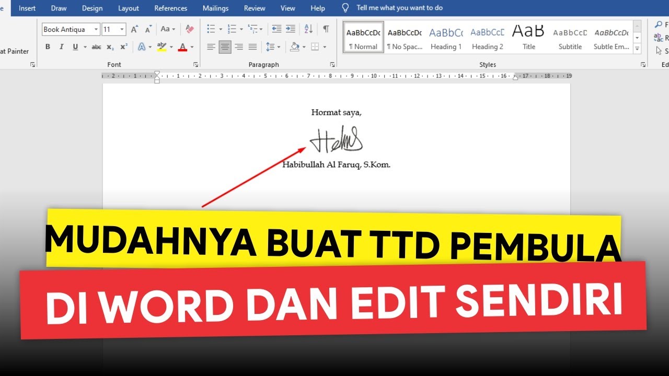Start a bulleted list
The height and width of the screenshot is (376, 669).
click(211, 29)
